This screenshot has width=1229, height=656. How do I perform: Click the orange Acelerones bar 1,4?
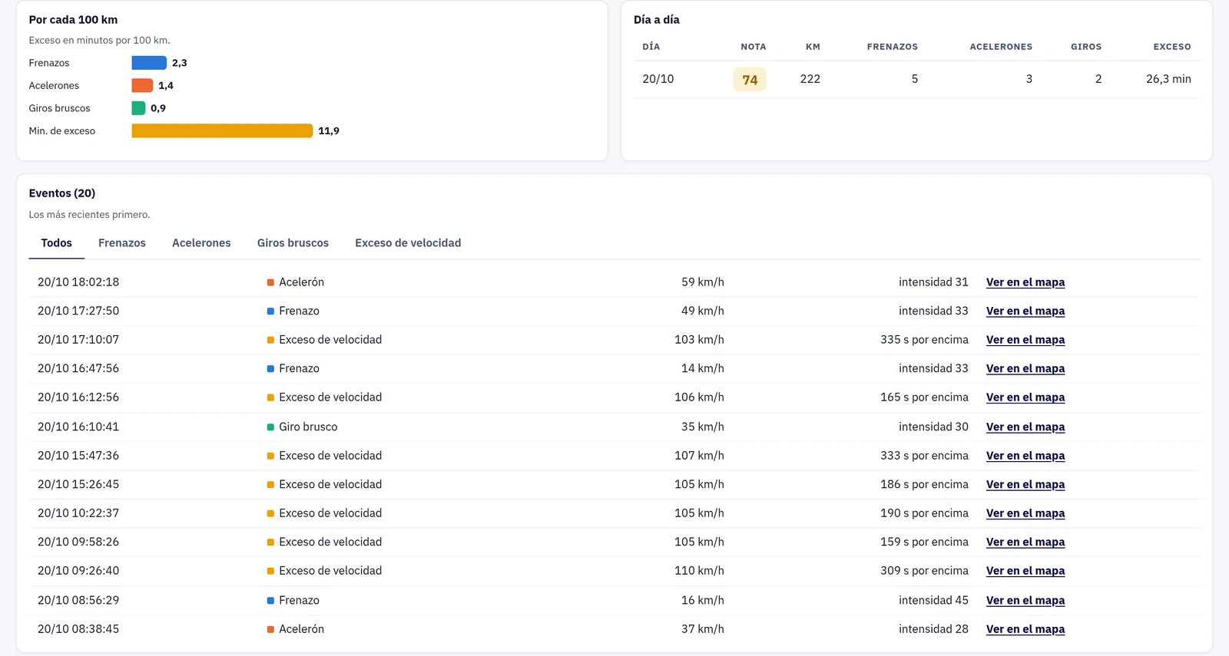[142, 85]
